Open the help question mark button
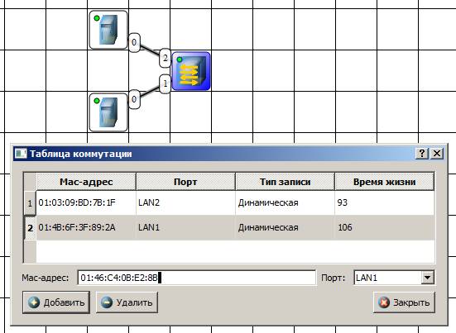 point(422,153)
